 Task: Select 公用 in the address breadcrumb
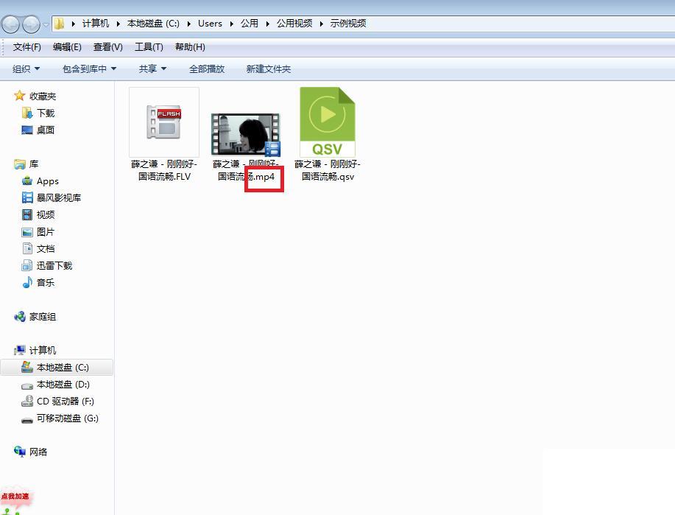point(250,24)
